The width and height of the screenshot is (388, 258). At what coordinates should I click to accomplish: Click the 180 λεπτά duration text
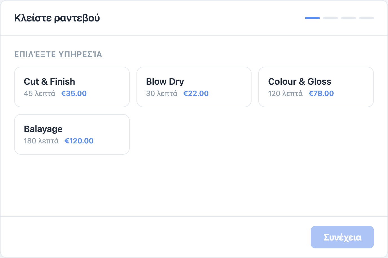(41, 141)
